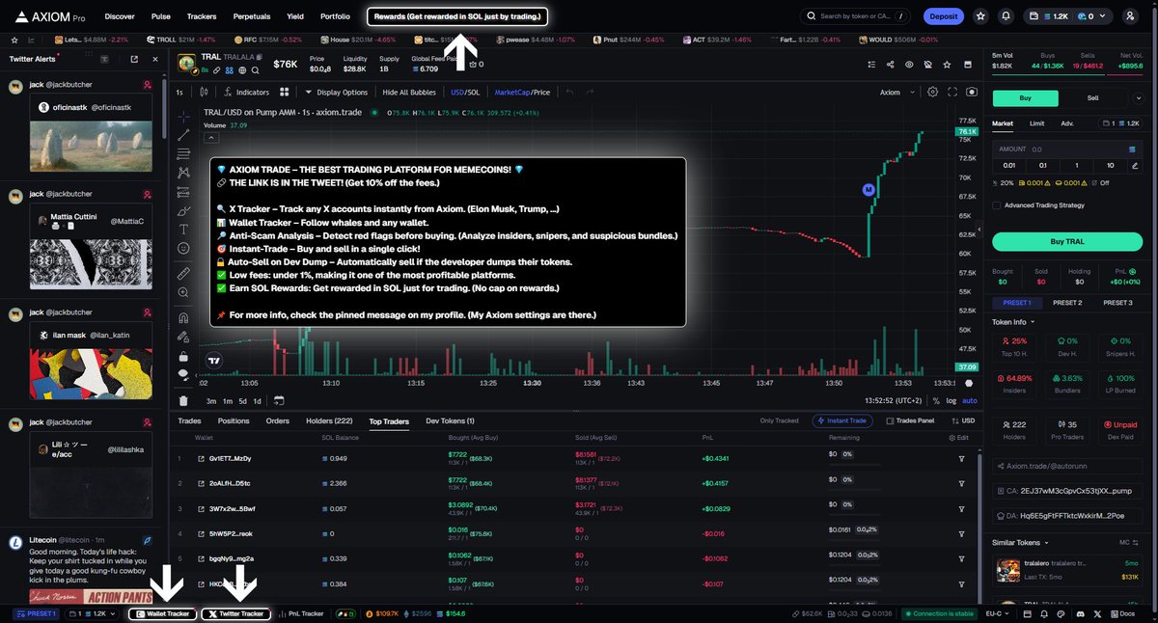
Task: Choose the 0.01 quick amount
Action: point(1009,165)
